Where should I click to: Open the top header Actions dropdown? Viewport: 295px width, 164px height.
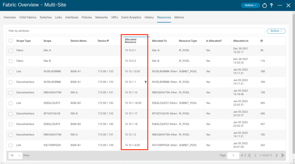click(250, 5)
